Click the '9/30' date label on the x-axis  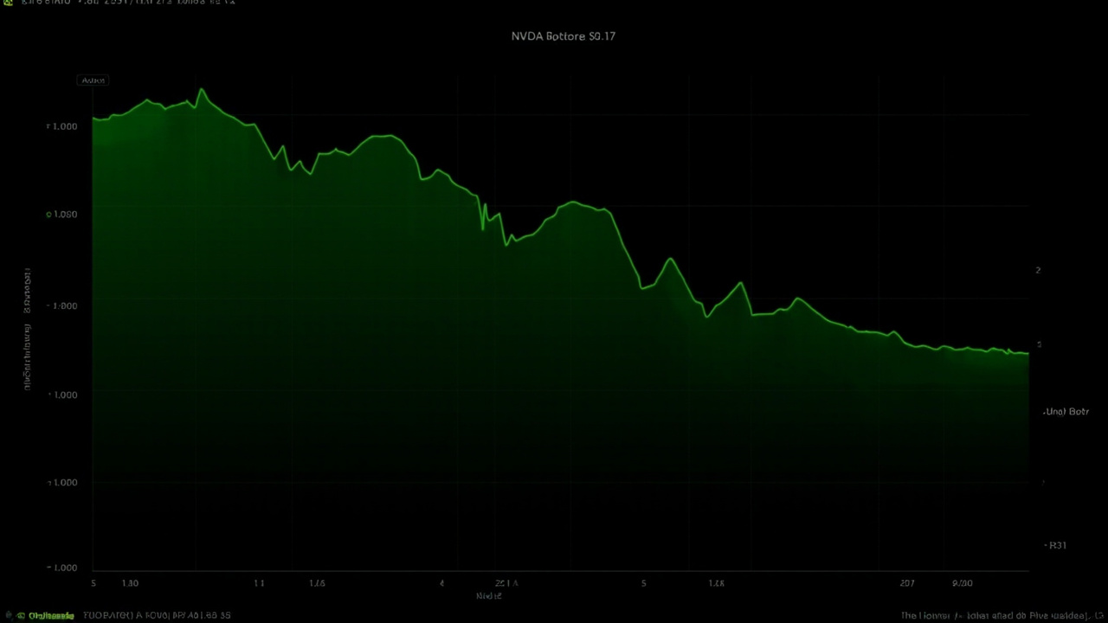pos(963,583)
